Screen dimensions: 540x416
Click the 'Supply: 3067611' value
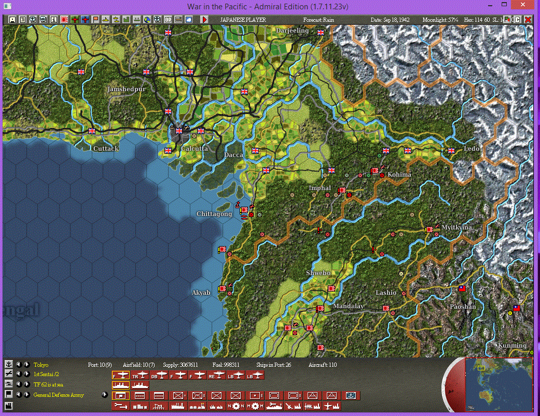coord(180,365)
